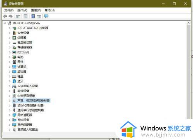The width and height of the screenshot is (193, 140).
Task: Click the scan hardware changes monitor icon
Action: coord(46,16)
